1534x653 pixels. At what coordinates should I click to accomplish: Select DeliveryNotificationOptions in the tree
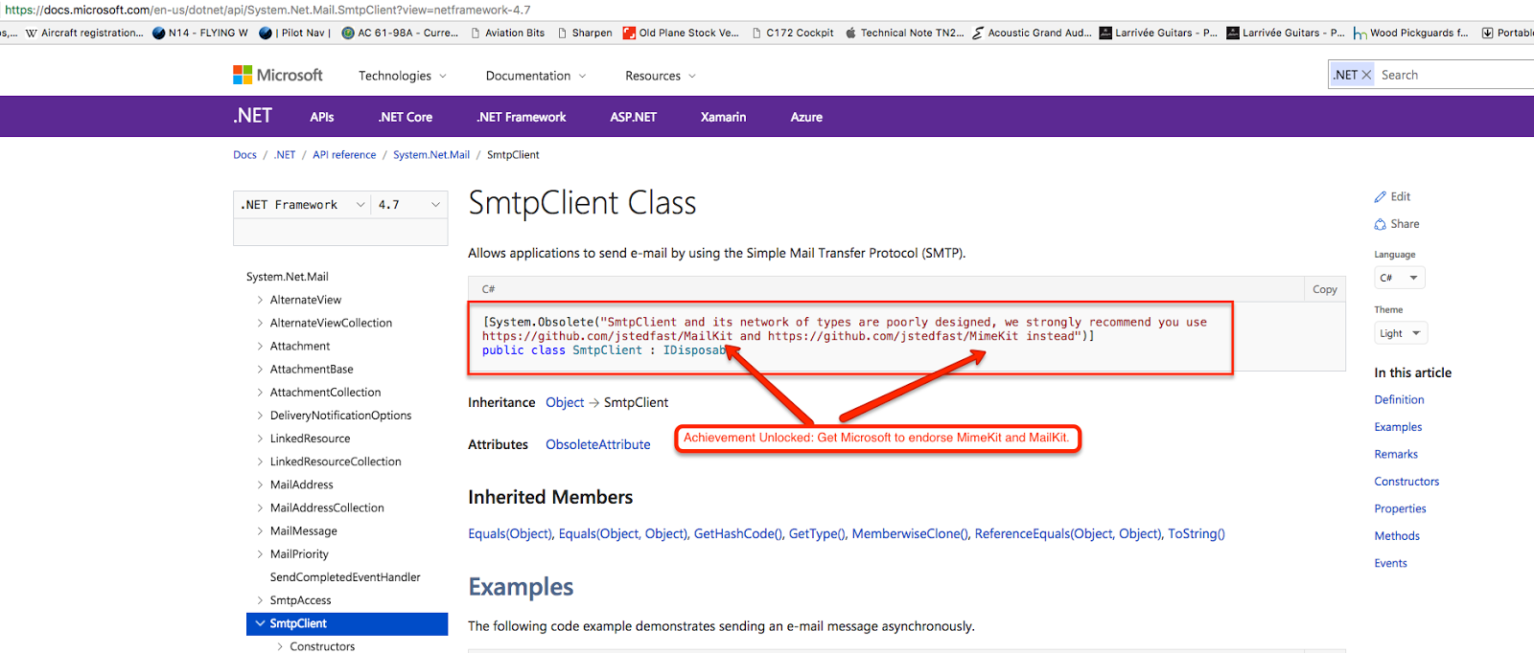[x=340, y=416]
